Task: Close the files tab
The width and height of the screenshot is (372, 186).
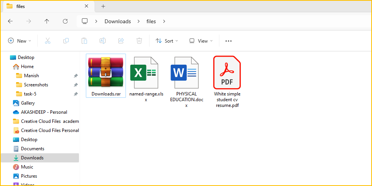Action: [87, 6]
